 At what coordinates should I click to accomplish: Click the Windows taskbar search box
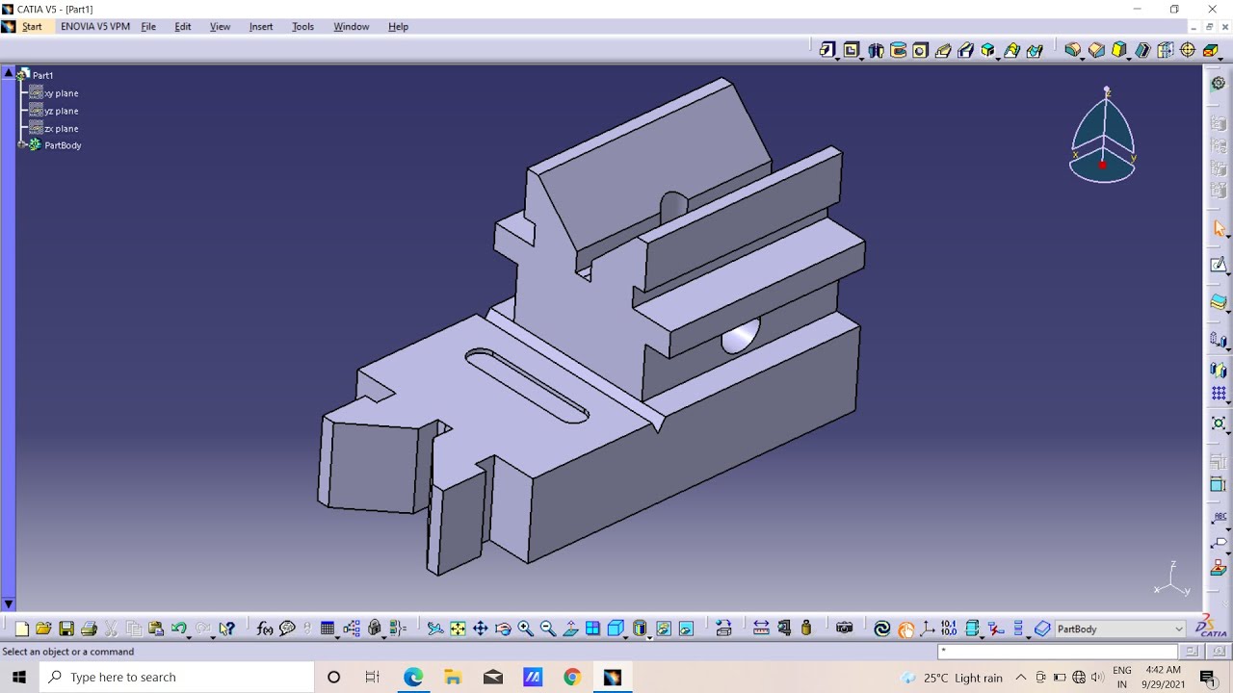177,678
